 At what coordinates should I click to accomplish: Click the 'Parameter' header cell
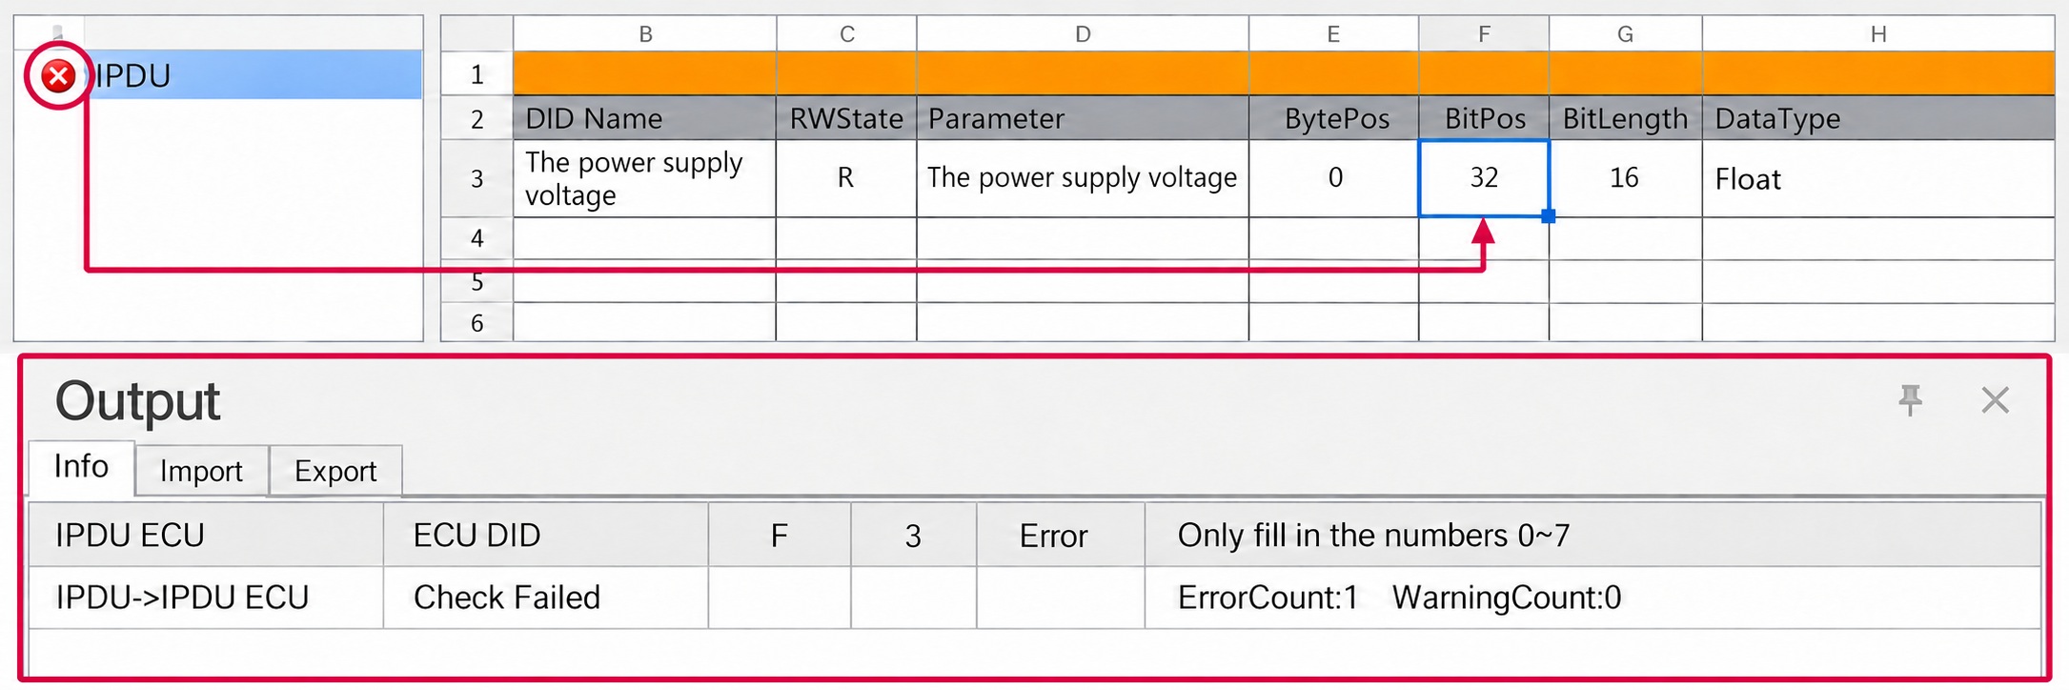(1083, 118)
